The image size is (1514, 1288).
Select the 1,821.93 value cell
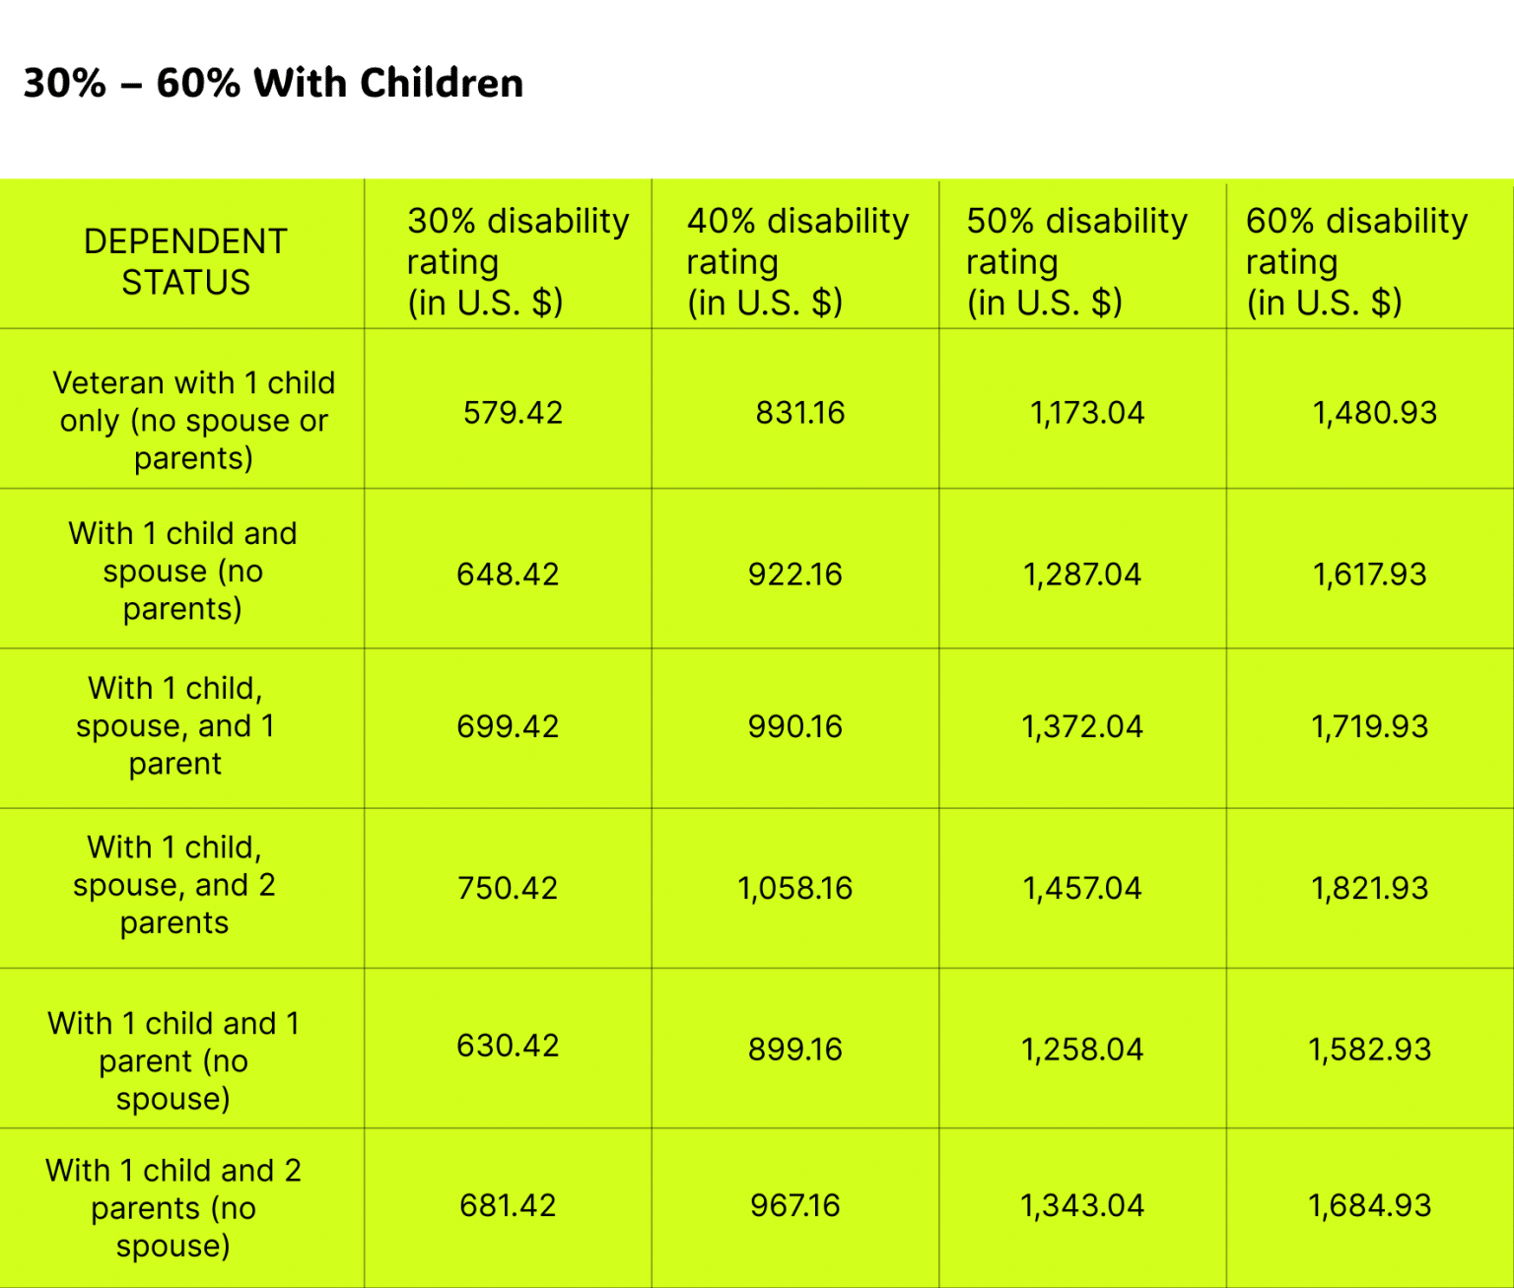pos(1369,889)
